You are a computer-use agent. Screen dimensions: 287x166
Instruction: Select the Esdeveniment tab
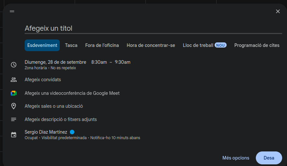tap(42, 45)
